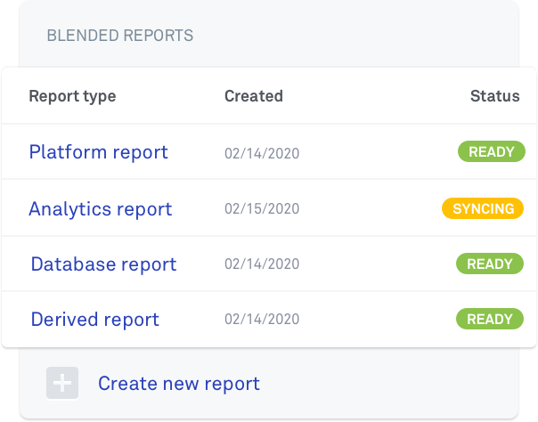Image resolution: width=538 pixels, height=422 pixels.
Task: Click the BLENDED REPORTS section heading
Action: click(119, 37)
